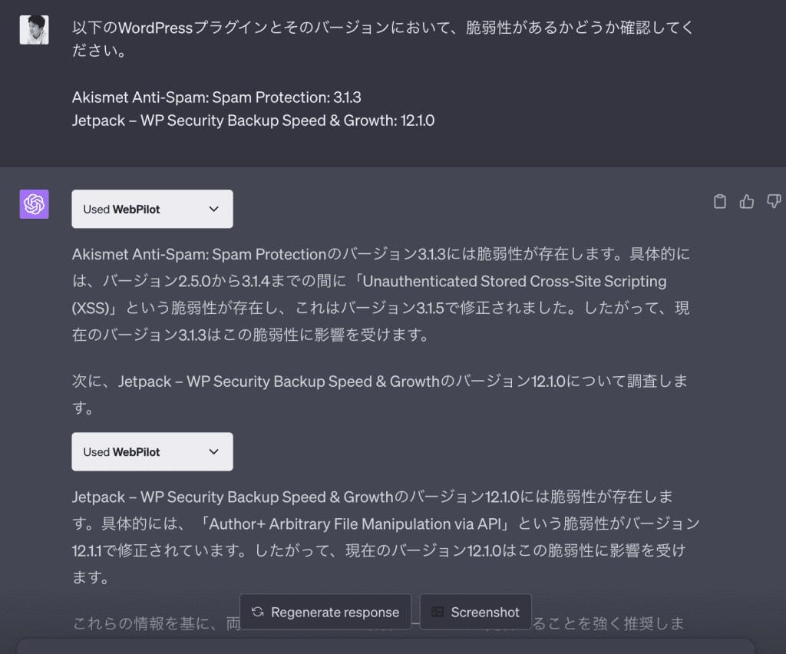Click the Screenshot button

pyautogui.click(x=475, y=612)
